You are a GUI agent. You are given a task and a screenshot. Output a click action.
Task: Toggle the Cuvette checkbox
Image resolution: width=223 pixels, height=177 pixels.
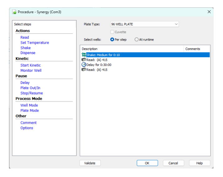click(112, 32)
